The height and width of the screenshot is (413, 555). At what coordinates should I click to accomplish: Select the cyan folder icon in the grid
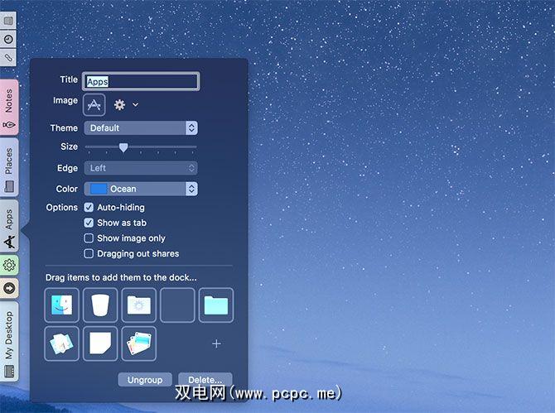216,305
